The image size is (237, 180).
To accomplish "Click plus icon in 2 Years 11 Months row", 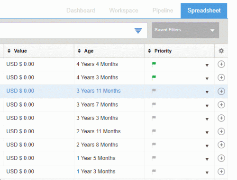I will pos(221,131).
